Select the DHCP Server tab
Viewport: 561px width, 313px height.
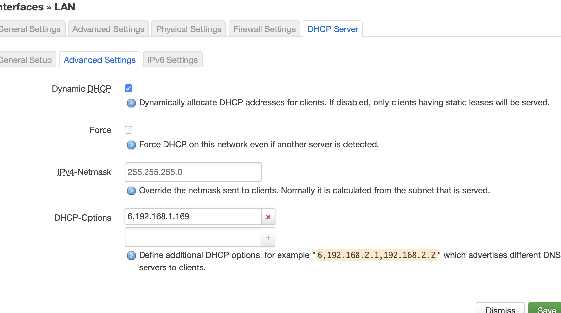point(333,29)
